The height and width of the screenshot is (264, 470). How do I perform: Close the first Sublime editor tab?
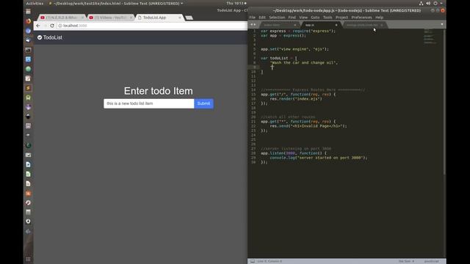[x=295, y=25]
